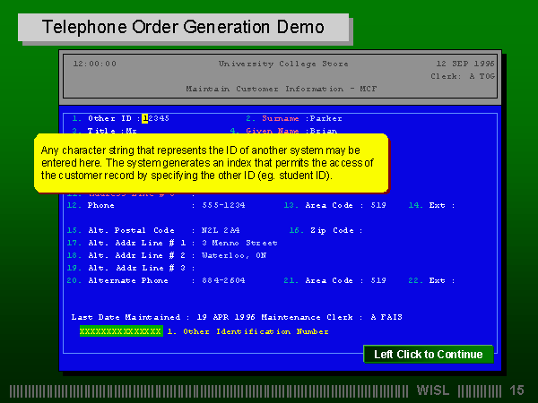
Task: Select the Area Code field beside Phone
Action: pyautogui.click(x=379, y=205)
